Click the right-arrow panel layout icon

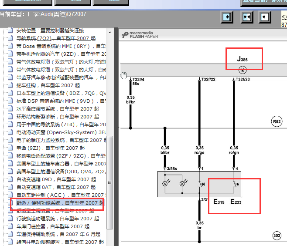(x=227, y=17)
